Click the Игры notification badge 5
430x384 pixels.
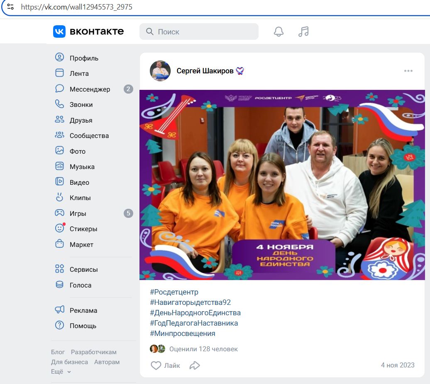pos(128,213)
